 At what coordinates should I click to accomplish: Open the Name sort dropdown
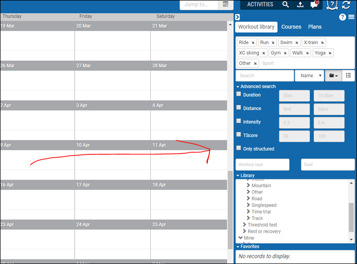point(310,76)
